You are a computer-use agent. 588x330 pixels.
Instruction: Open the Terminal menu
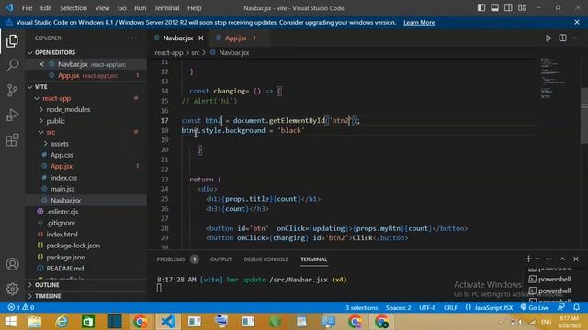(x=167, y=8)
